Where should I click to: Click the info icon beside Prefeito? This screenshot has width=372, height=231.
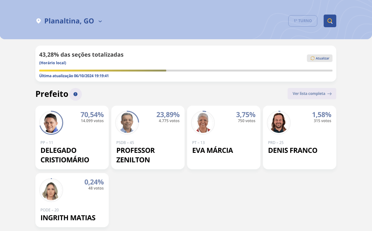75,94
